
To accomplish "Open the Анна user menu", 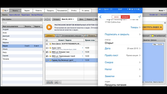I will tap(162, 10).
